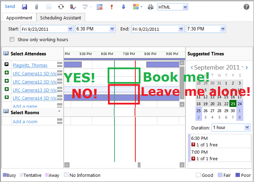Click the Add a room field
254x182 pixels.
[x=25, y=121]
